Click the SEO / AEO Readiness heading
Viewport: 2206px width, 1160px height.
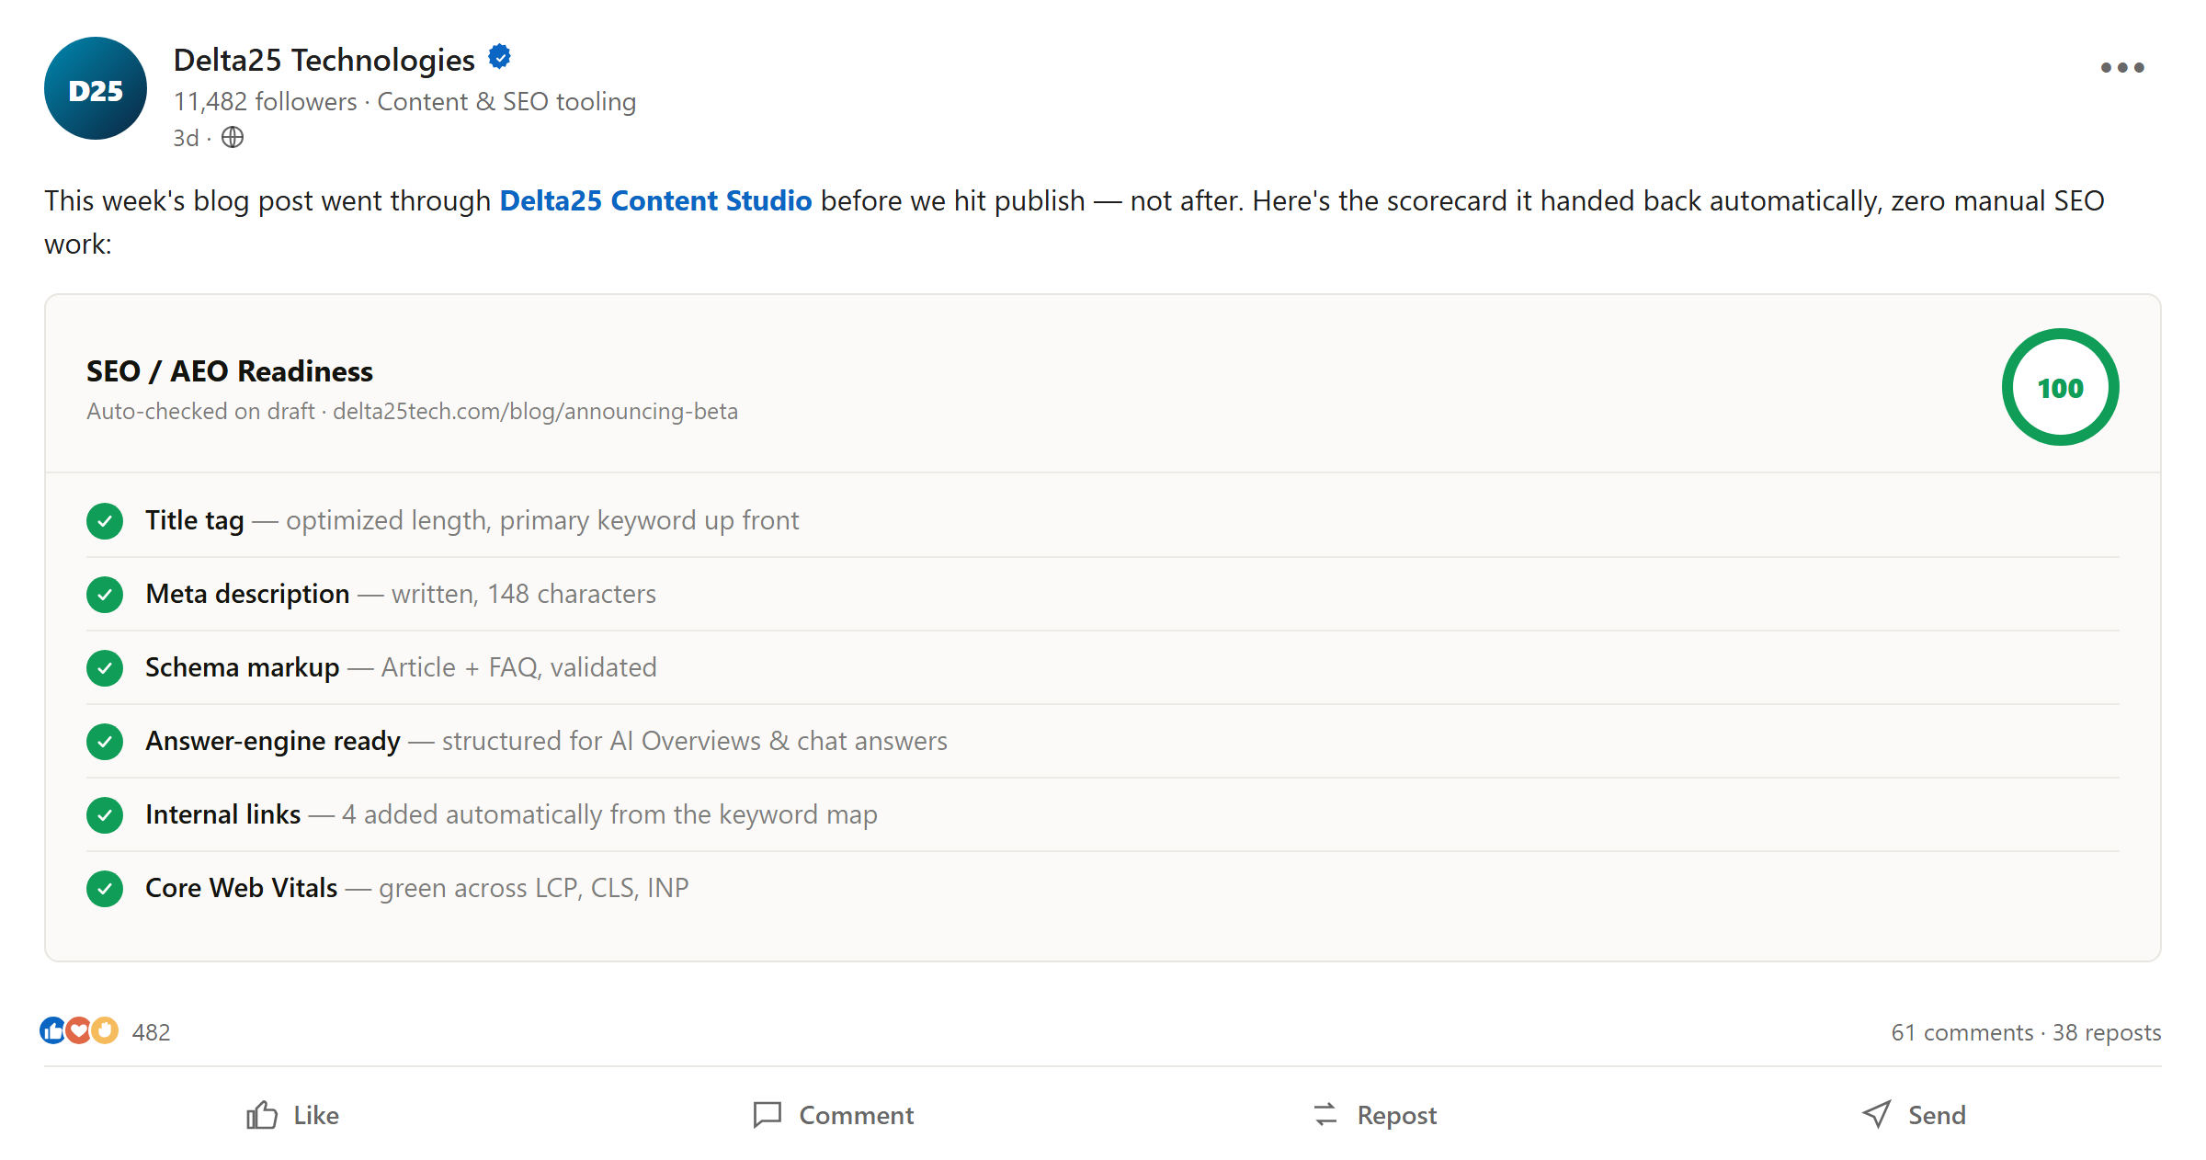[230, 371]
